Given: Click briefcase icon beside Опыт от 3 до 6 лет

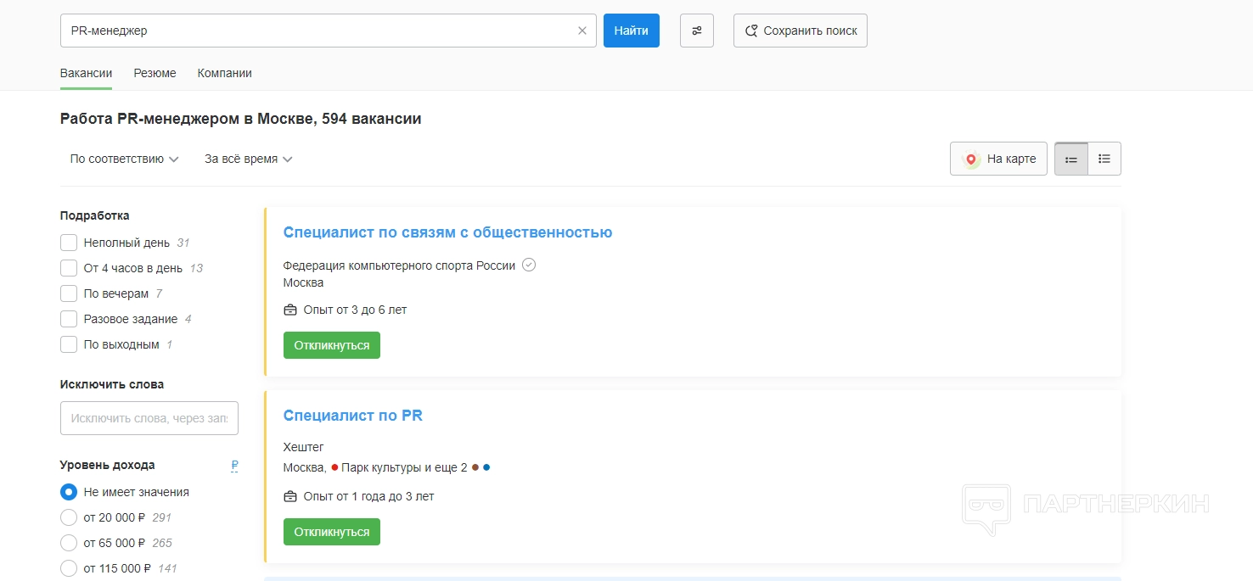Looking at the screenshot, I should point(290,310).
